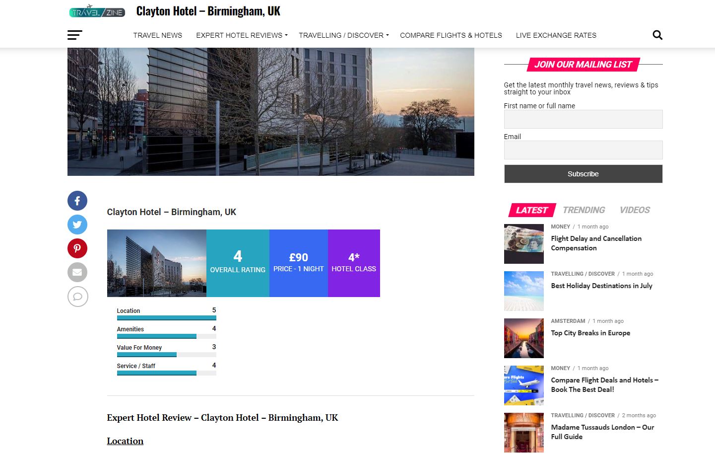
Task: Open Best Holiday Destinations in July
Action: point(601,286)
